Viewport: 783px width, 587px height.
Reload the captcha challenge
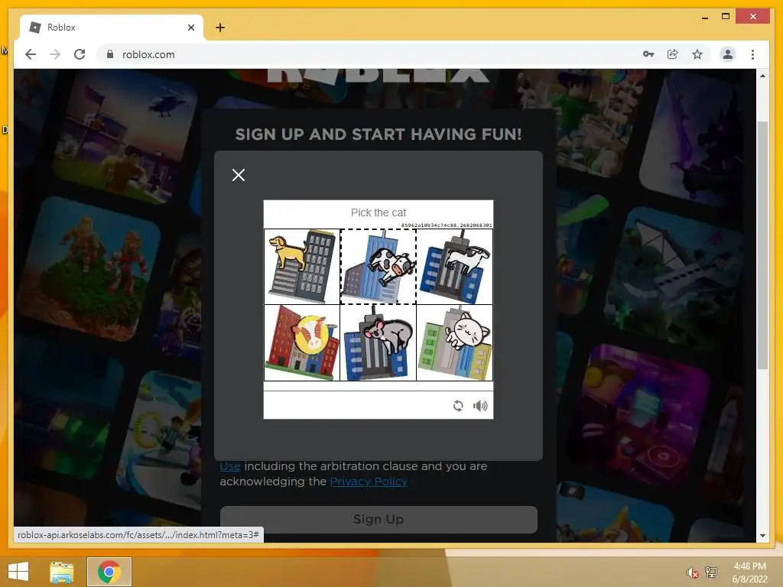point(458,406)
